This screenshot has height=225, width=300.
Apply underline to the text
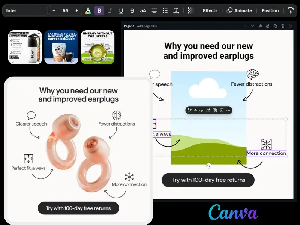click(121, 10)
